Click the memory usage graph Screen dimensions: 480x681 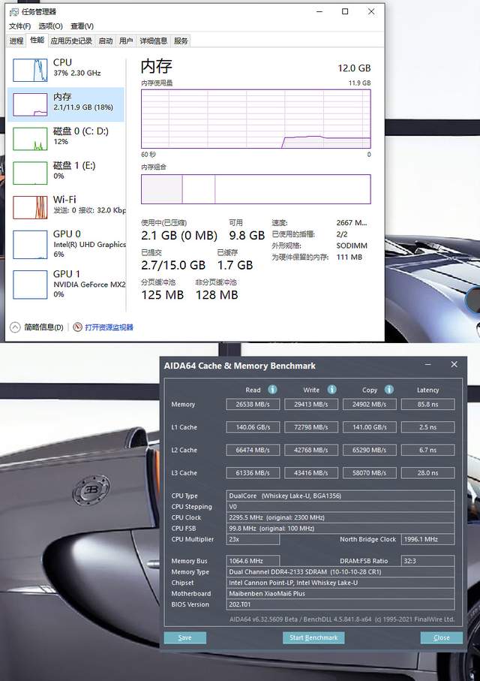coord(256,119)
